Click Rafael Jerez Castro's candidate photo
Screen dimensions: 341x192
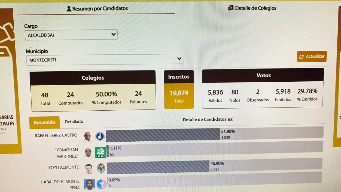(88, 137)
